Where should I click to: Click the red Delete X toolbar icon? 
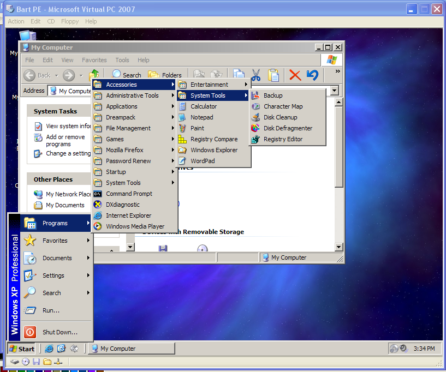tap(295, 75)
